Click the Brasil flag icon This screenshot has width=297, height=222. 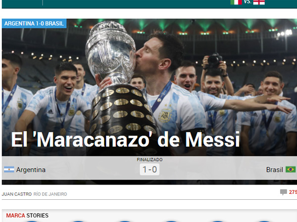(x=291, y=170)
